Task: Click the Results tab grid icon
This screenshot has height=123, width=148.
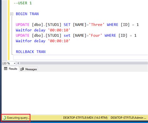Action: [6, 69]
